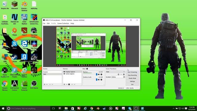Open the Edit menu

pyautogui.click(x=48, y=23)
